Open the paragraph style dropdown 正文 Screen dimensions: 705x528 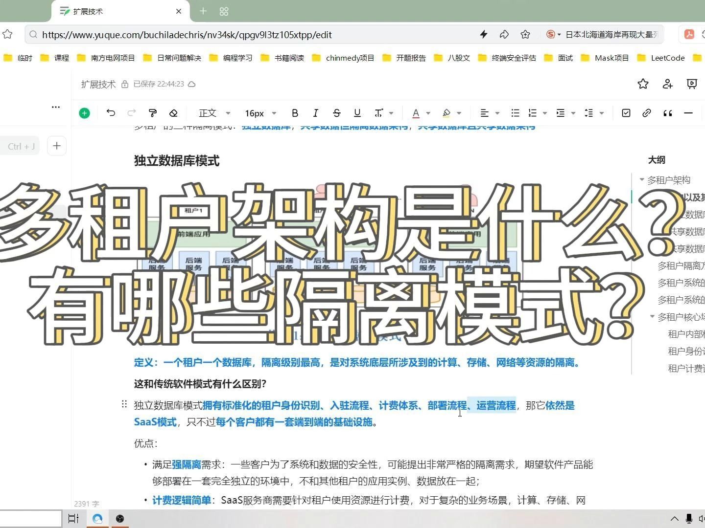click(x=214, y=113)
